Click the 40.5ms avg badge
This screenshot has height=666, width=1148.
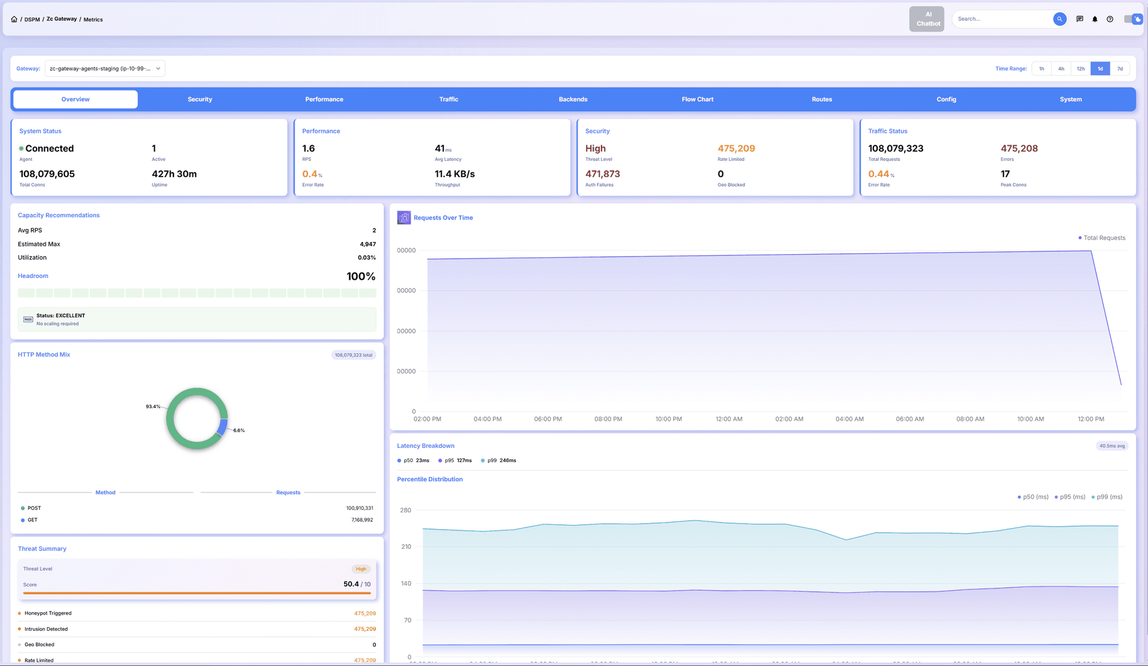tap(1112, 446)
